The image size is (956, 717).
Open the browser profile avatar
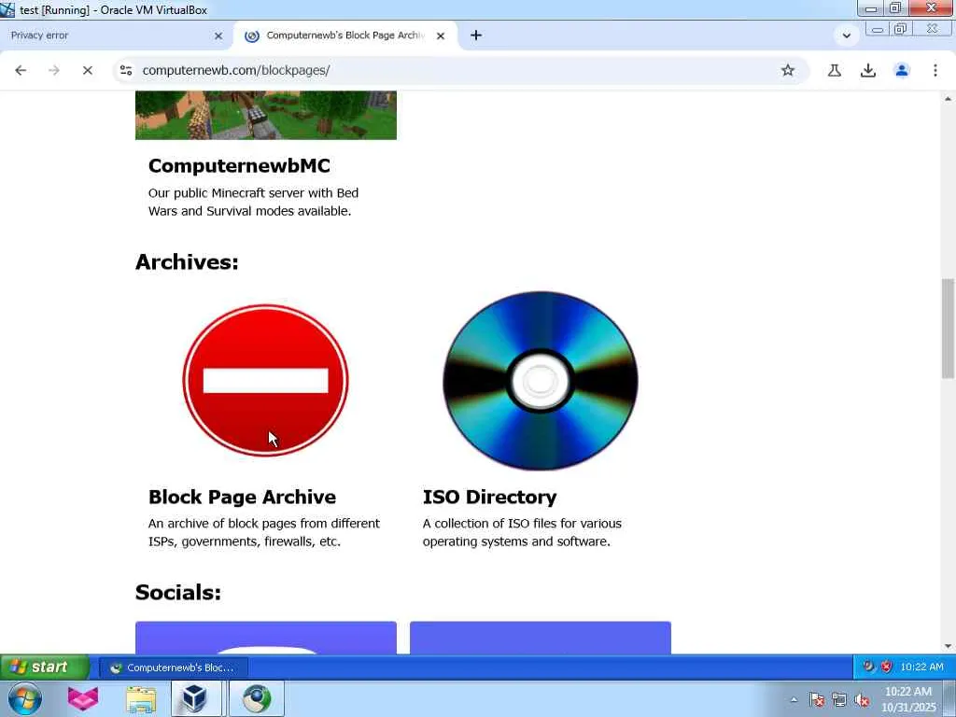[x=902, y=70]
